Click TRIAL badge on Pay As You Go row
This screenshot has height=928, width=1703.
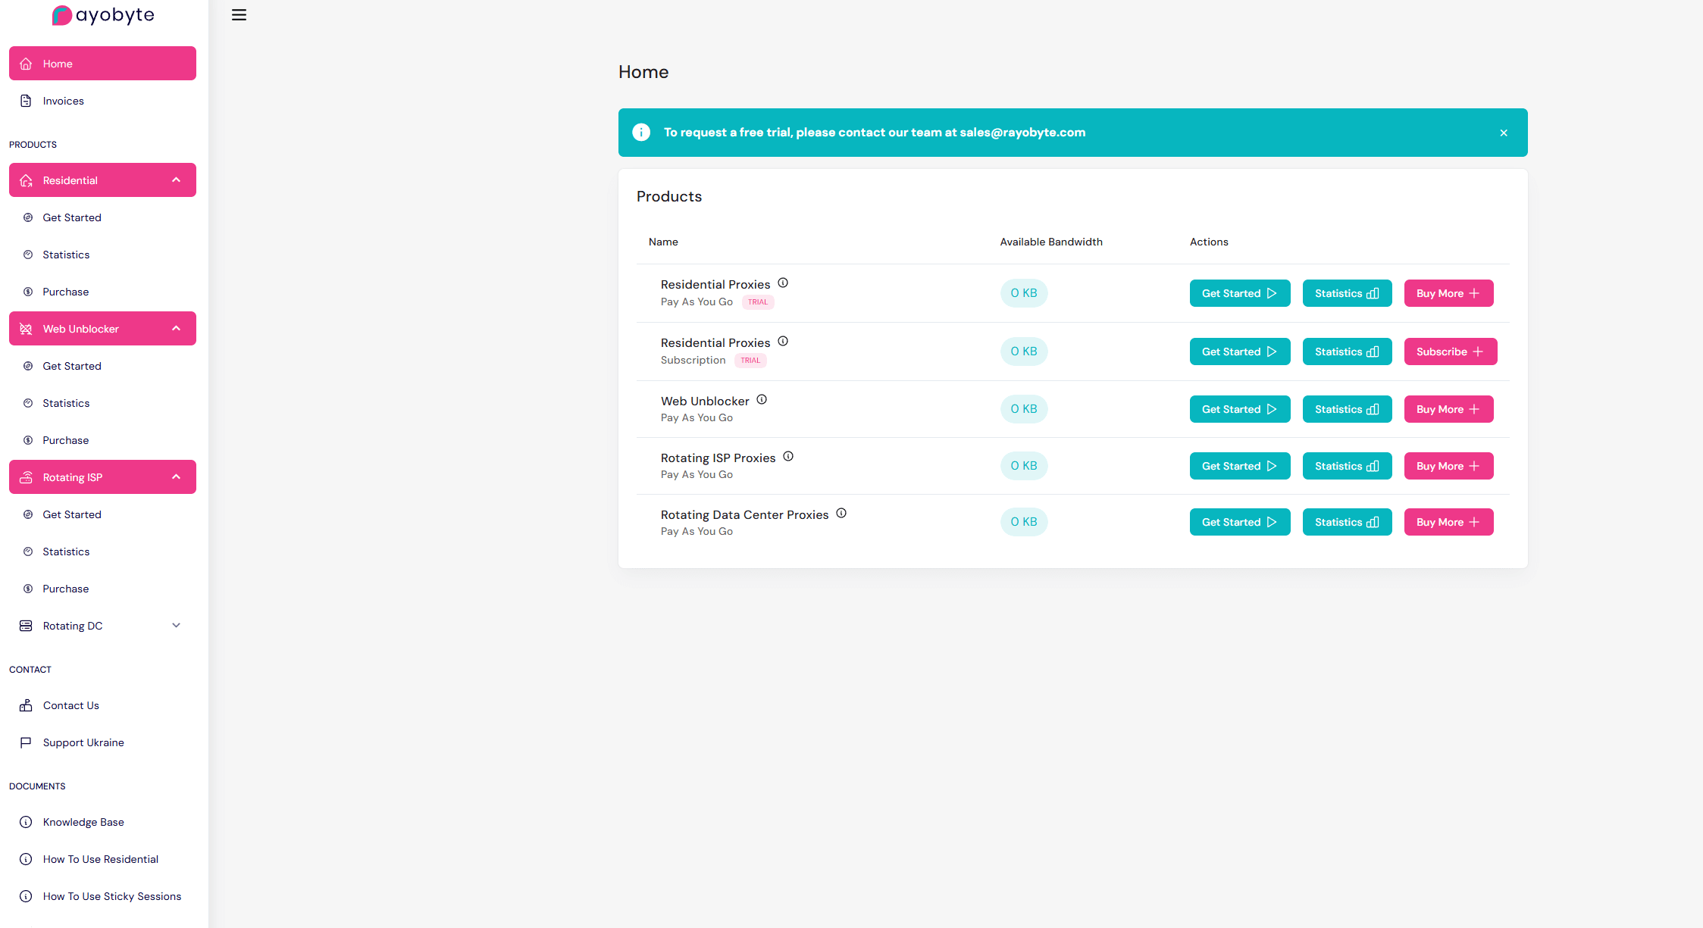[758, 302]
